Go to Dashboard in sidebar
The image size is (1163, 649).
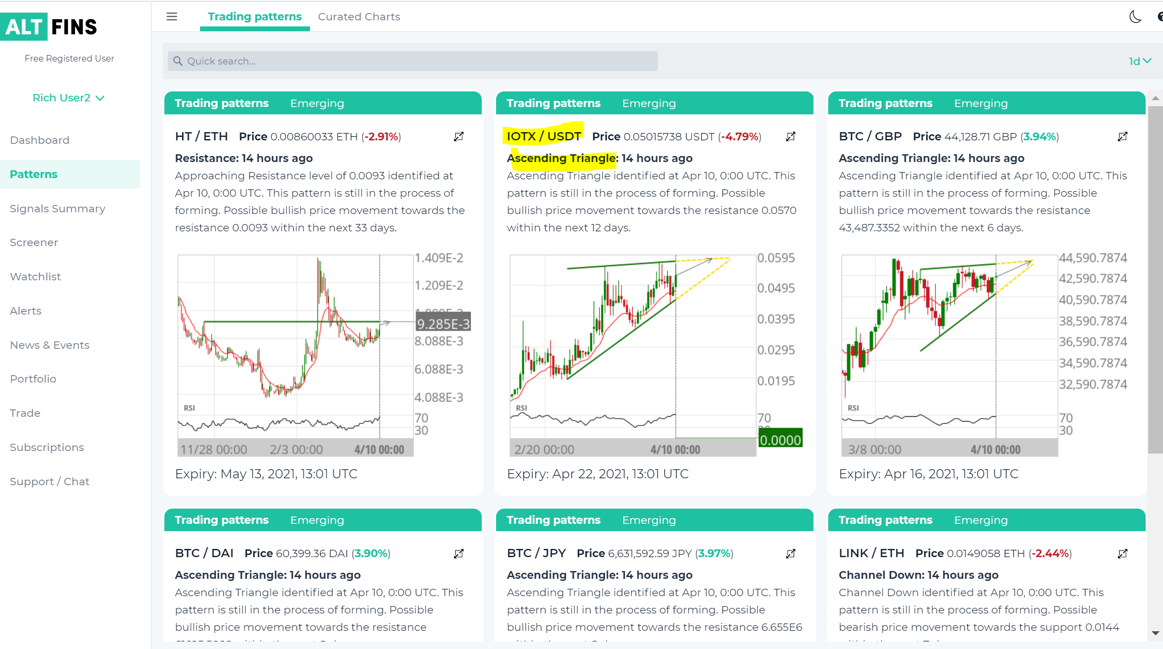click(x=40, y=140)
